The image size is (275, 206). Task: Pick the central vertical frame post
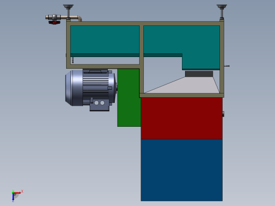141,59
